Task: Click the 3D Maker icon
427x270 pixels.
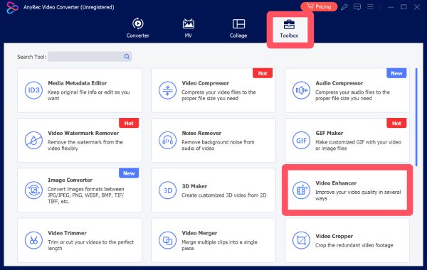Action: coord(167,190)
